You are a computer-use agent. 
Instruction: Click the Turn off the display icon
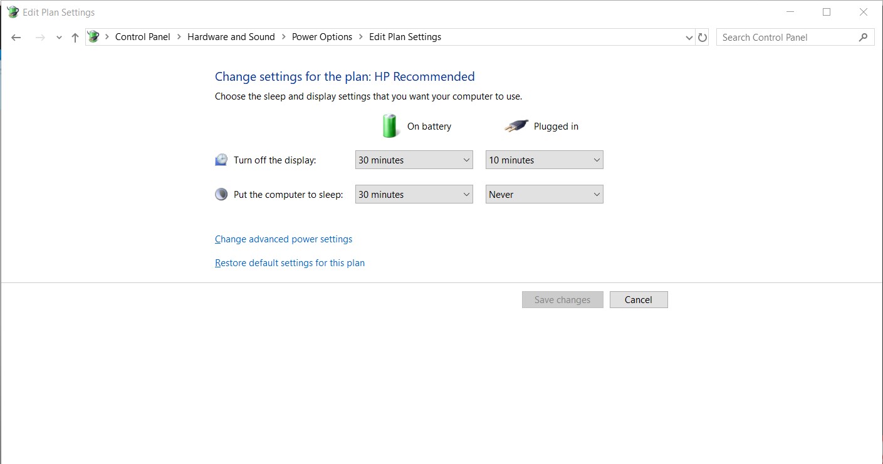coord(221,160)
